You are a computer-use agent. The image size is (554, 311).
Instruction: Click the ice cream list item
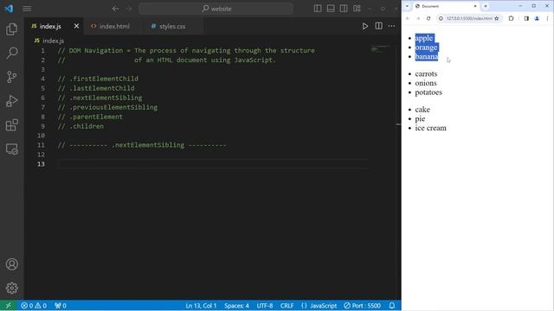click(x=431, y=128)
